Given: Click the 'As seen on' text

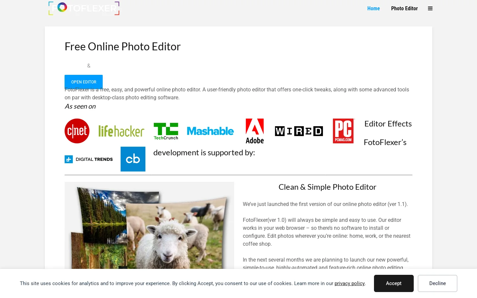Looking at the screenshot, I should click(x=80, y=106).
